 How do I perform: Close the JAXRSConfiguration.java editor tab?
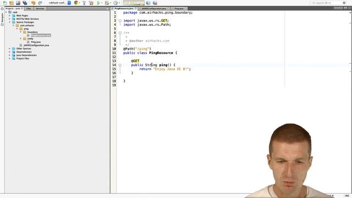168,9
